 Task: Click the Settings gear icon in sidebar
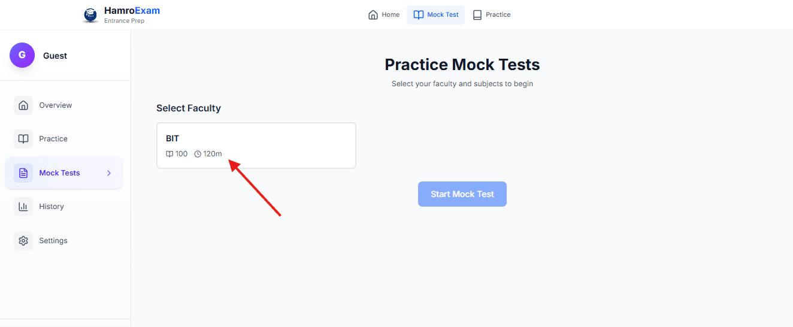pyautogui.click(x=23, y=241)
